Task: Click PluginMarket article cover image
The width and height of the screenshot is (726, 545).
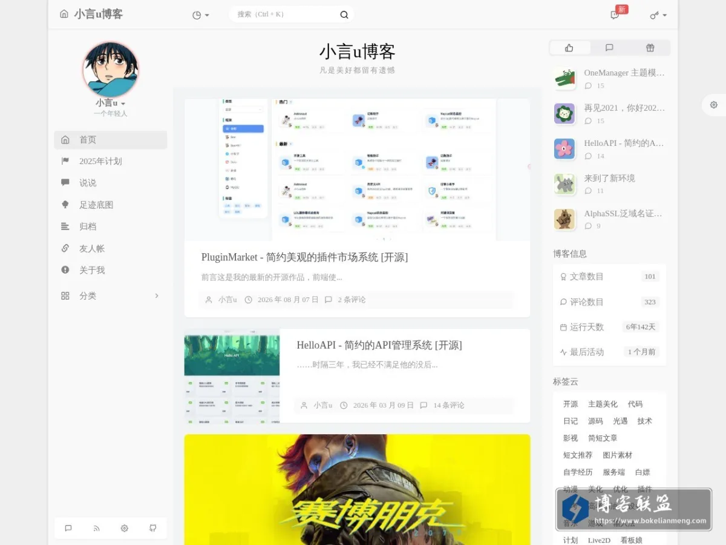Action: (x=357, y=170)
